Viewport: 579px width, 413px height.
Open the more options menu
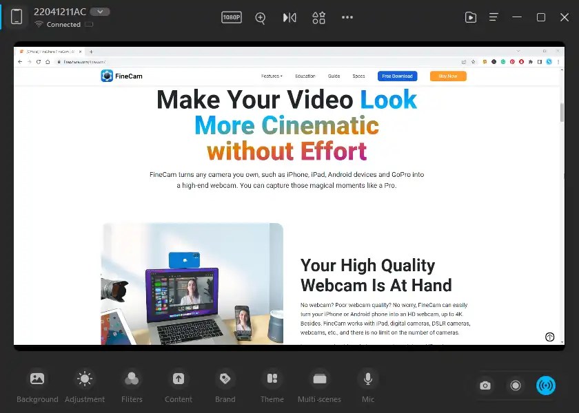tap(347, 17)
